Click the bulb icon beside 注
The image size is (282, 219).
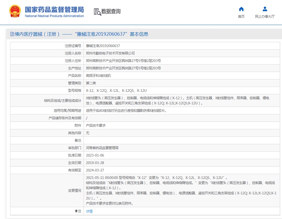tap(76, 211)
